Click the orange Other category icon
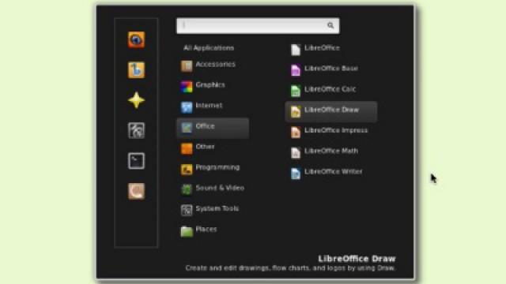The image size is (506, 284). click(x=187, y=148)
